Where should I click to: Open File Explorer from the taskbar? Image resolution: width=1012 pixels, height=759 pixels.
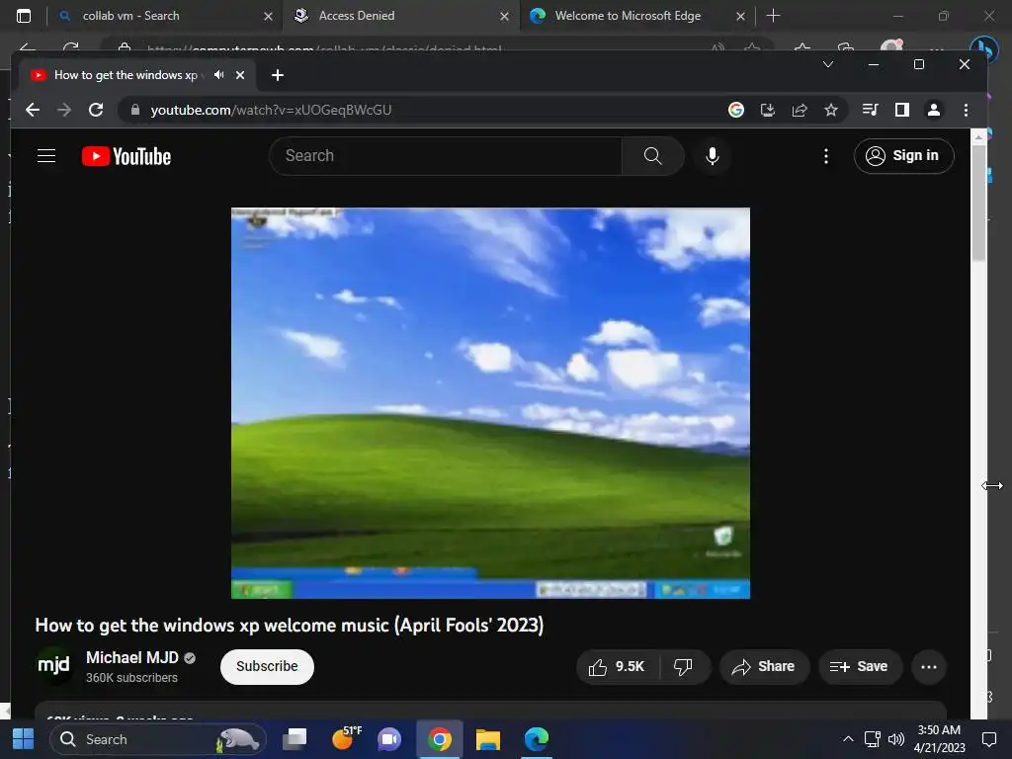pos(488,739)
